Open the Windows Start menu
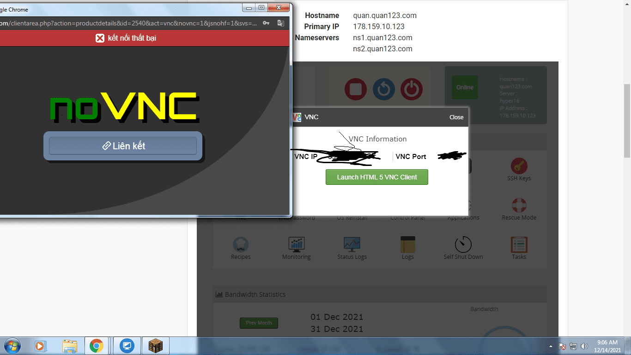 12,346
